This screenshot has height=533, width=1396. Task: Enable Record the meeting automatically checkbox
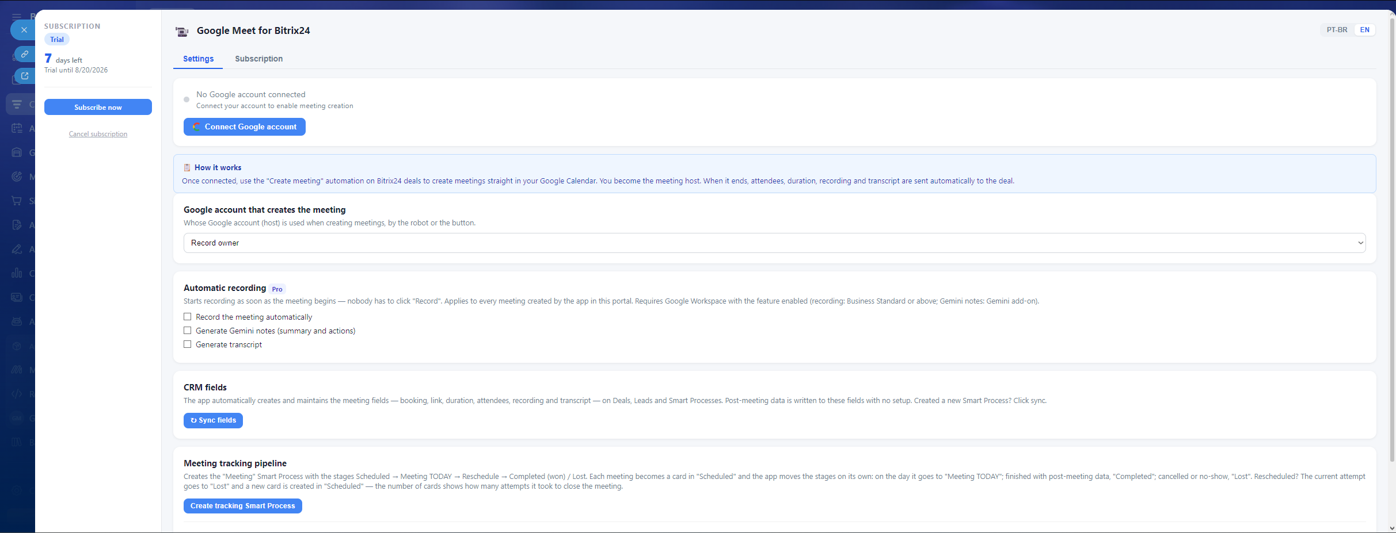click(188, 317)
